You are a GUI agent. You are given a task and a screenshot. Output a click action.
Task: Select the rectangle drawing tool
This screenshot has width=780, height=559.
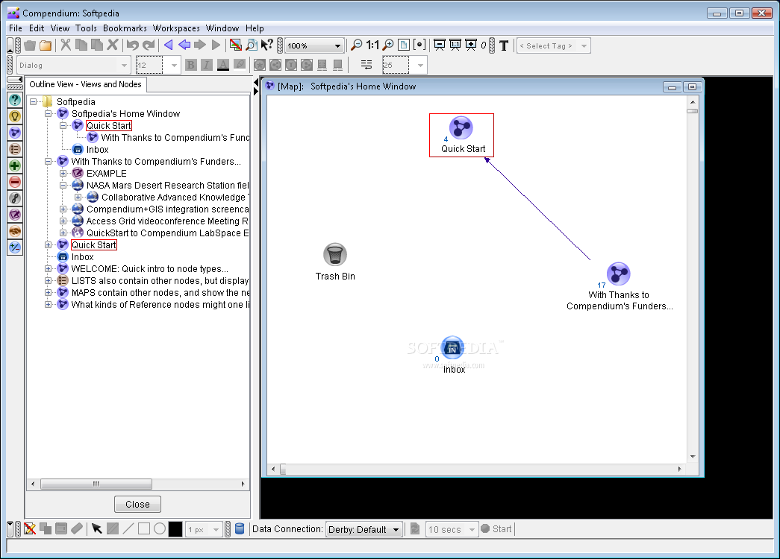coord(144,528)
